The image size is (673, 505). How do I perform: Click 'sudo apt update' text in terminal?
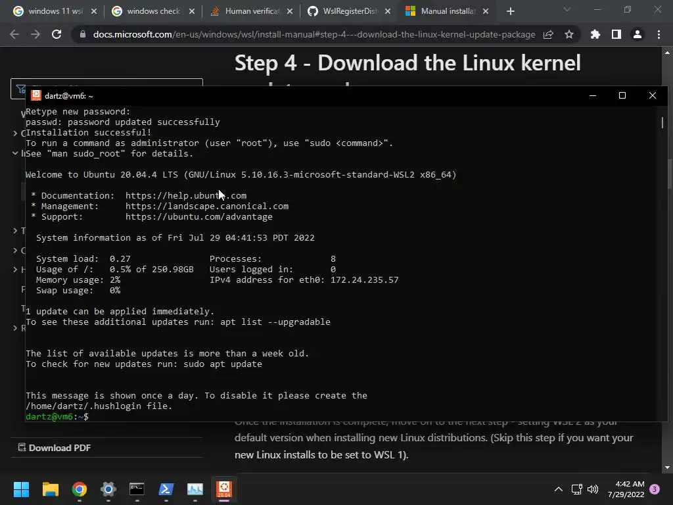[222, 364]
